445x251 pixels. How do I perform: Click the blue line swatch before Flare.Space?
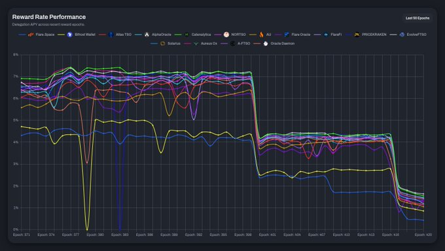22,35
